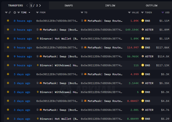Select USD amount $4.76
172x122 pixels.
click(165, 110)
